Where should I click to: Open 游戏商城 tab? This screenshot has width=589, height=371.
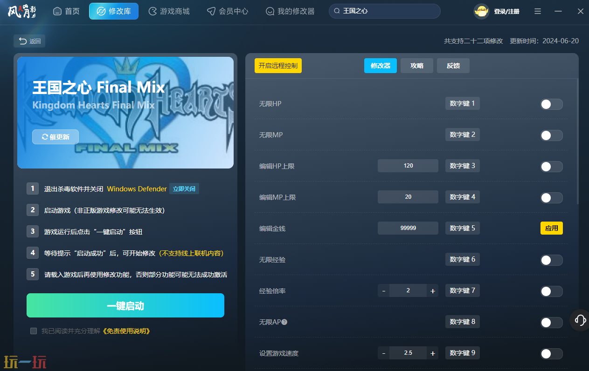tap(169, 11)
